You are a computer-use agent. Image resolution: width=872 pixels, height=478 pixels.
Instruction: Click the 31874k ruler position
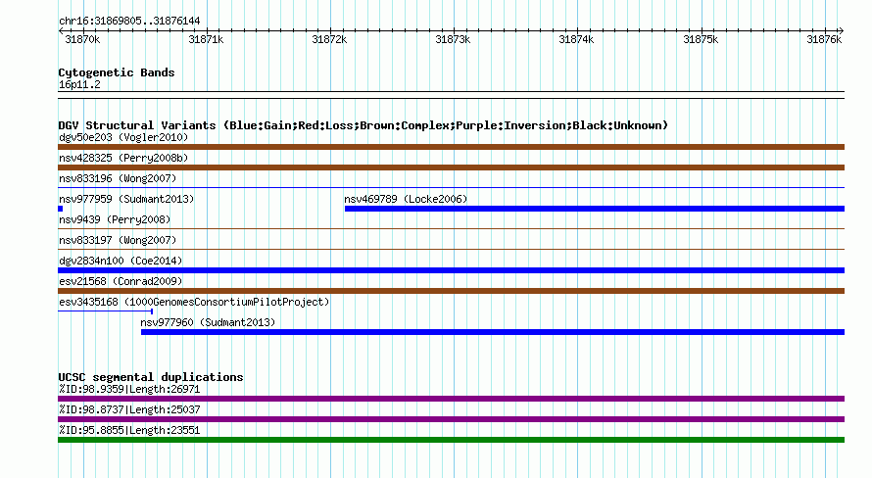pos(576,39)
